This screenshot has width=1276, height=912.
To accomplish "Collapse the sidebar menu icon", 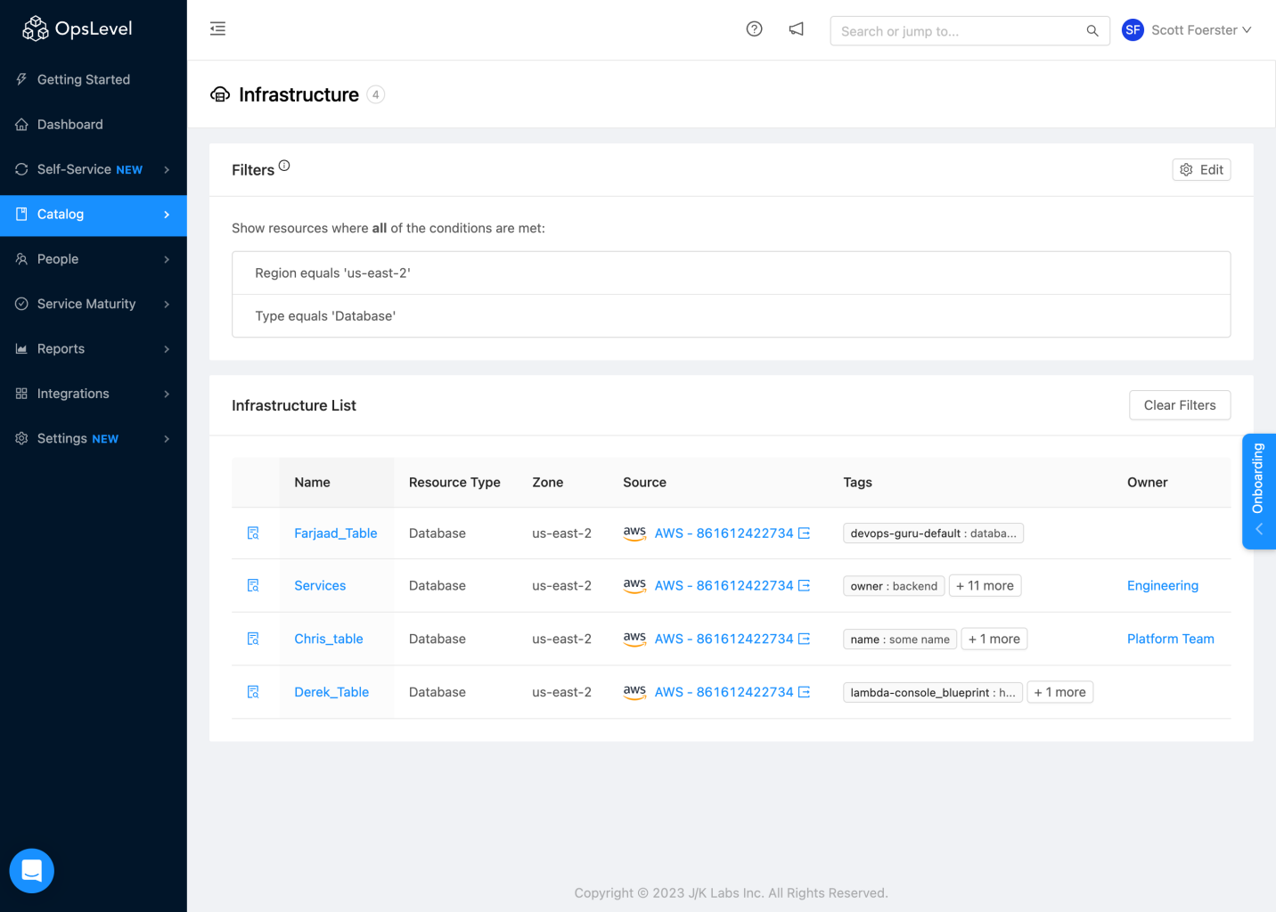I will click(x=217, y=28).
